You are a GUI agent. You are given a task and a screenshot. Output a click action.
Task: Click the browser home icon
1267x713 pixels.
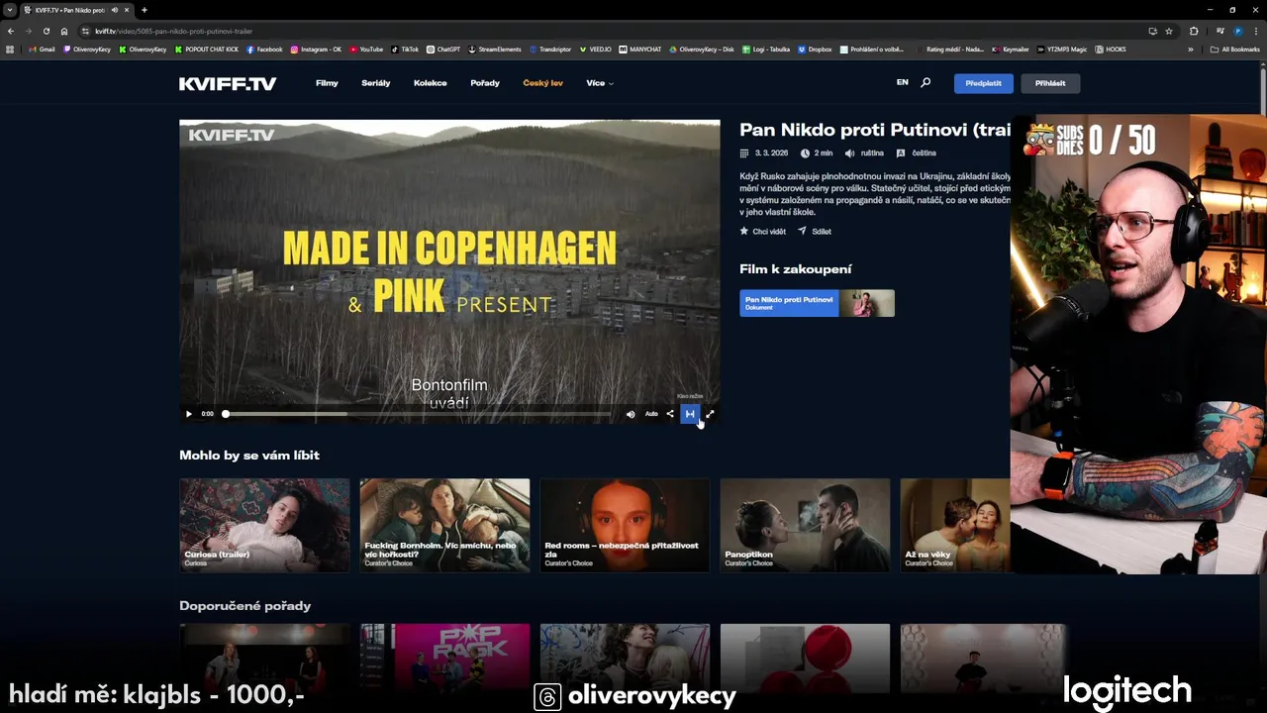pos(64,31)
